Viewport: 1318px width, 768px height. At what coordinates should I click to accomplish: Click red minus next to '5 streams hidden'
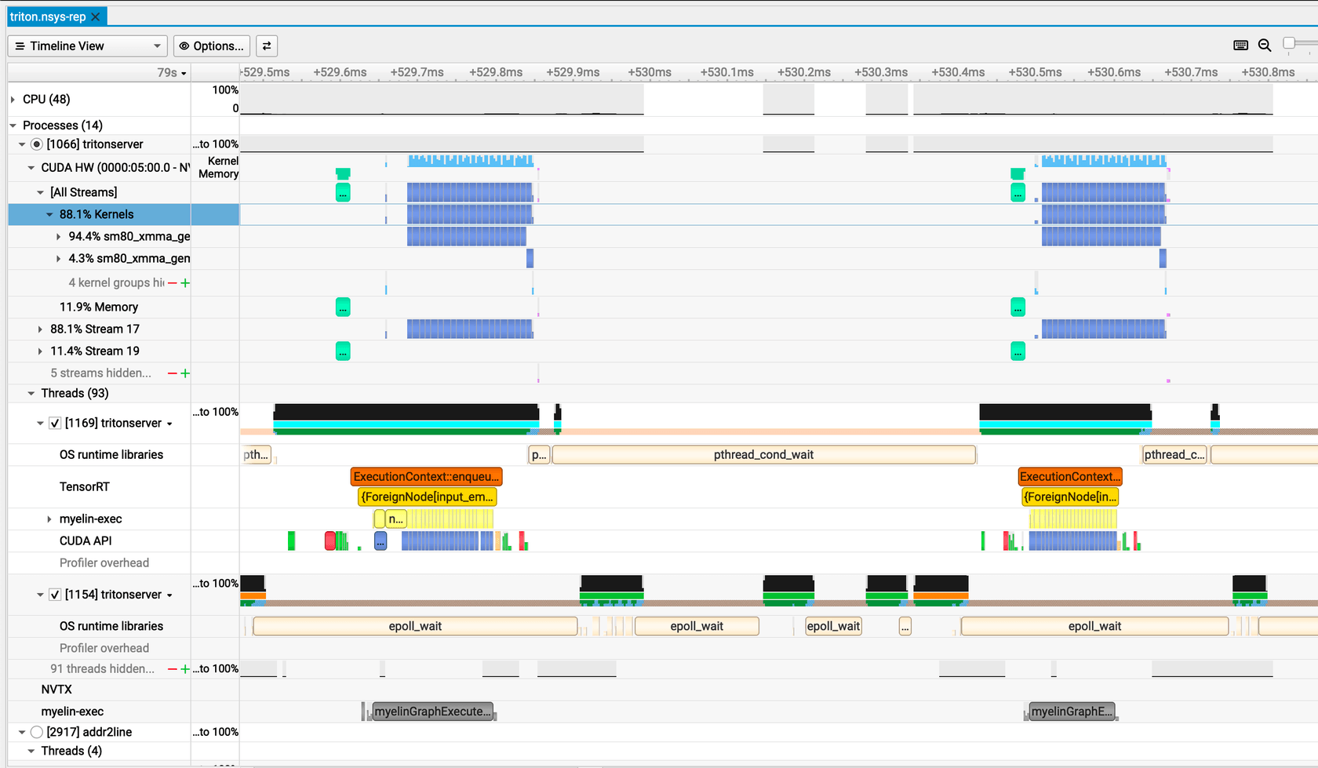click(173, 373)
